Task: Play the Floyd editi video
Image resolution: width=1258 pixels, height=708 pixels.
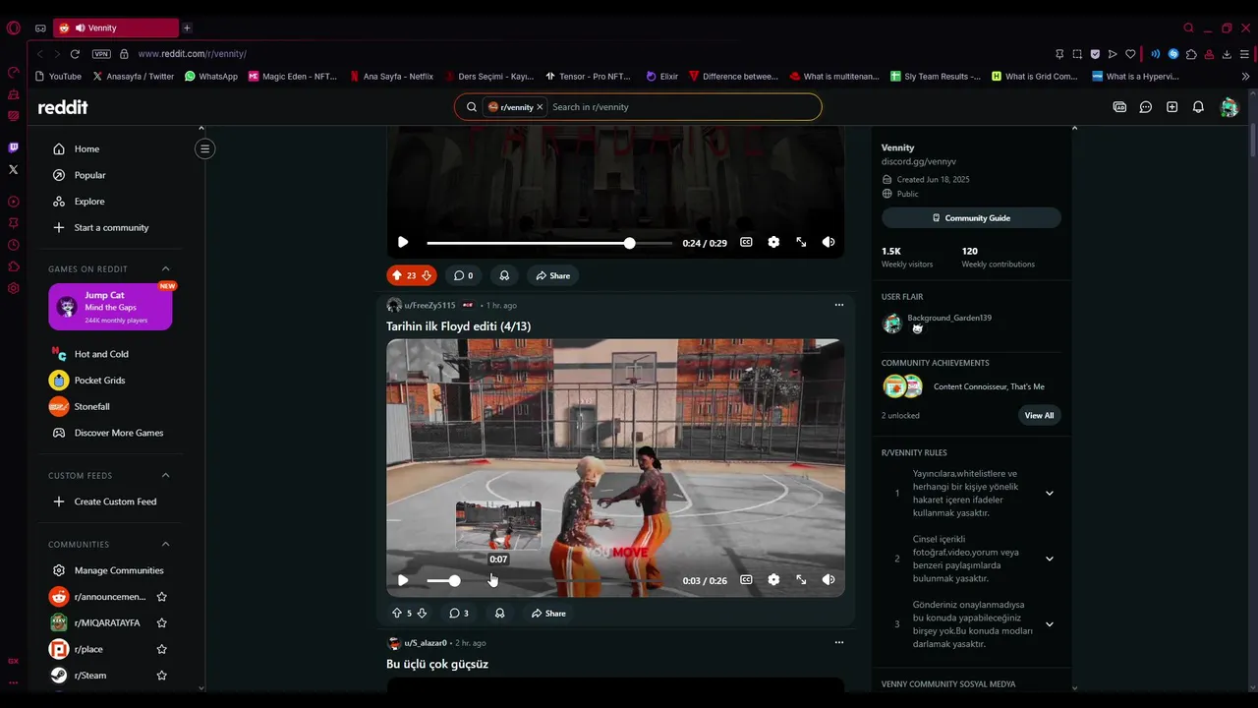Action: point(403,580)
